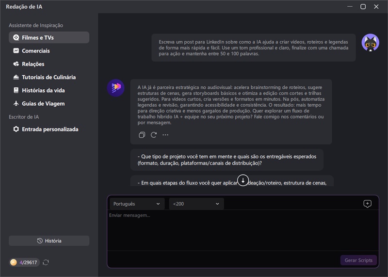Open more options under the AI response
The image size is (388, 277).
pos(165,135)
